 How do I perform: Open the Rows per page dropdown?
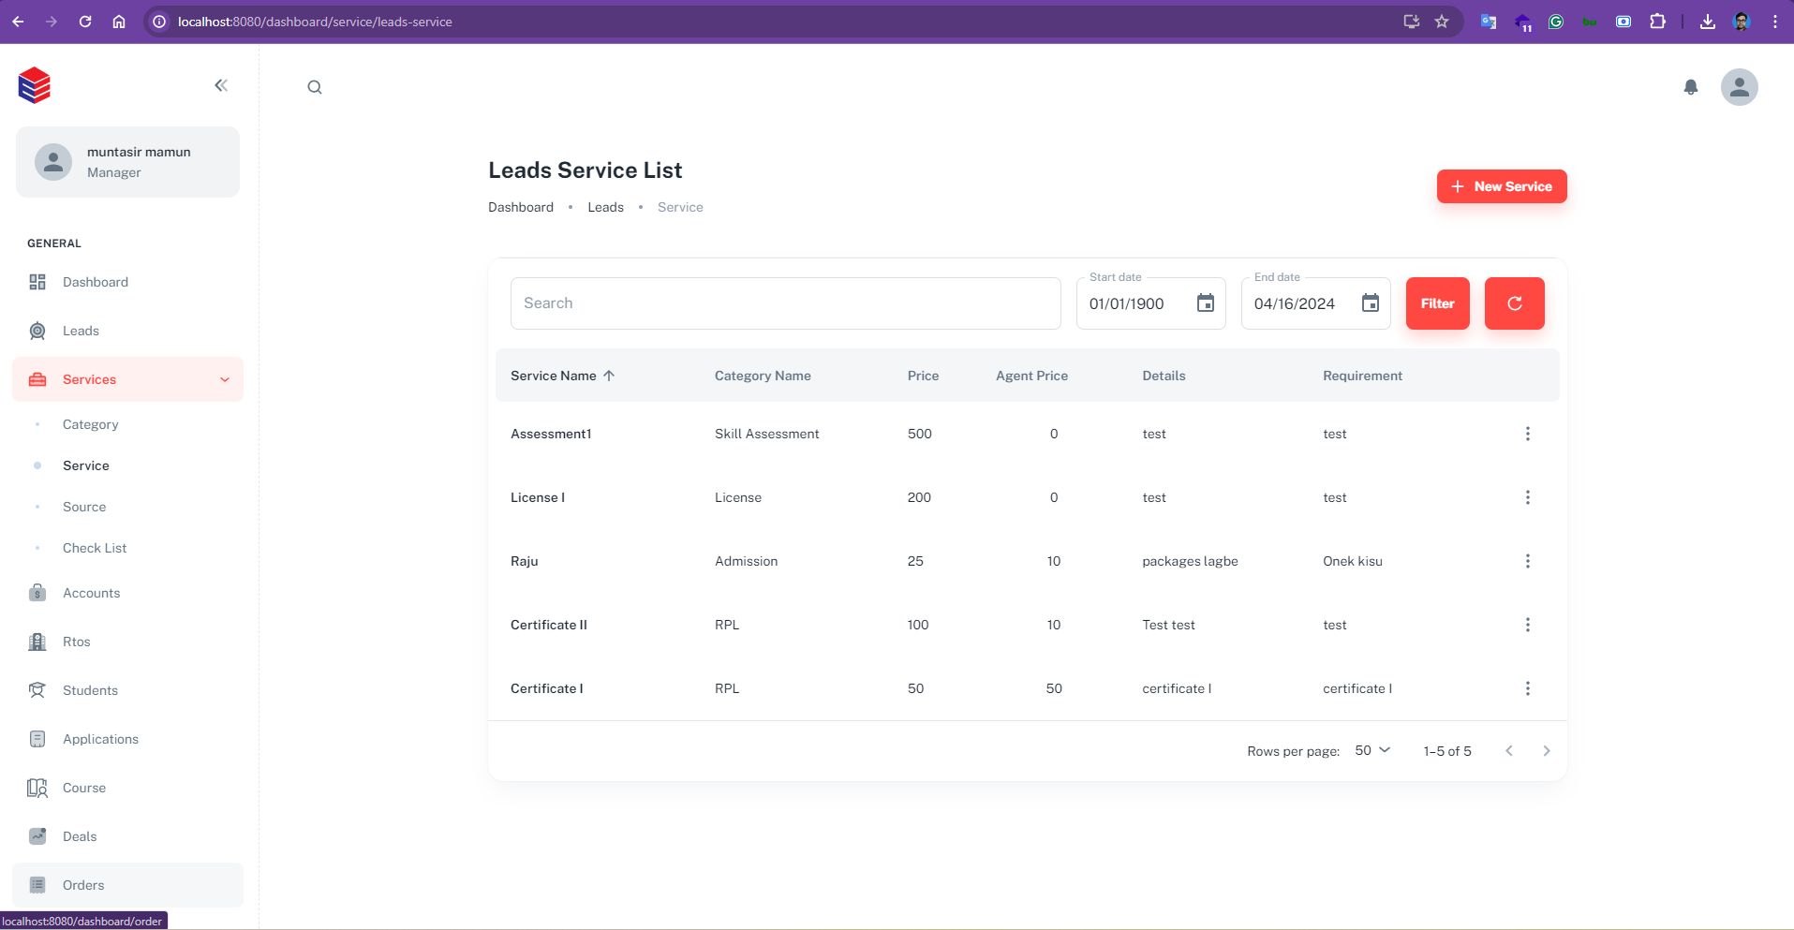1372,750
